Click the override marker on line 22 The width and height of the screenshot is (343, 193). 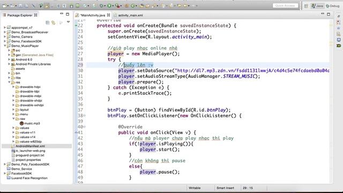click(x=76, y=26)
